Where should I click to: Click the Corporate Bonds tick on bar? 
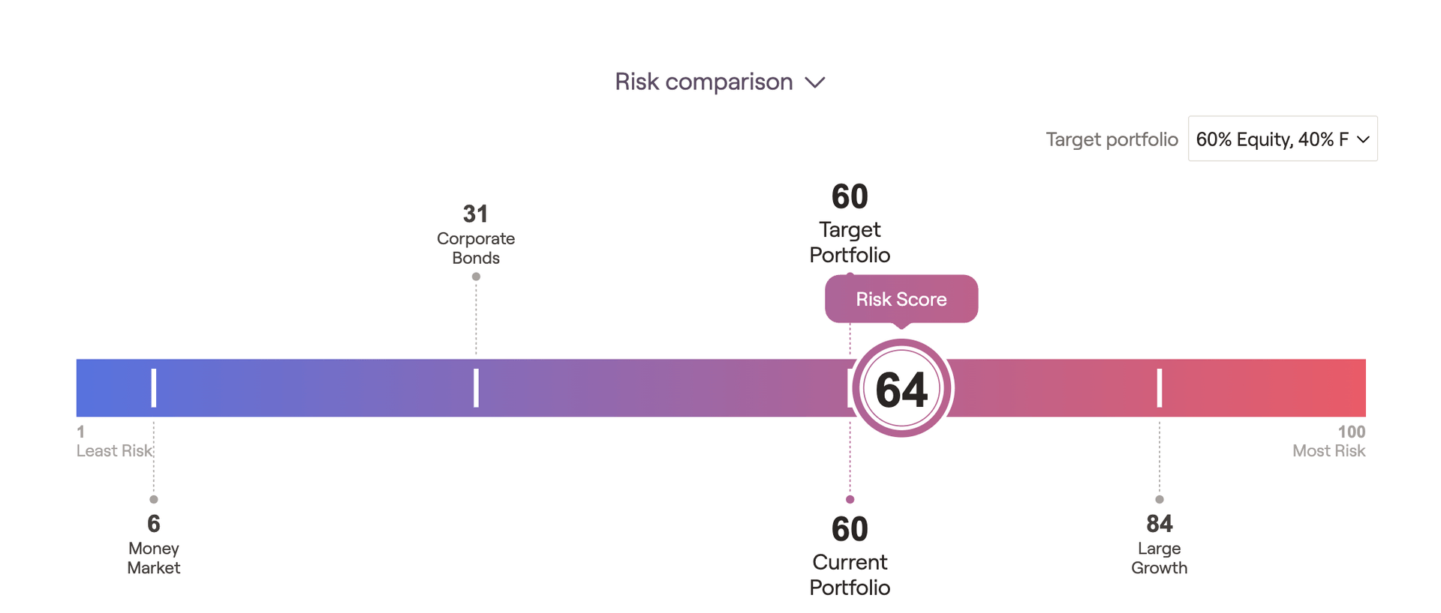pos(476,387)
